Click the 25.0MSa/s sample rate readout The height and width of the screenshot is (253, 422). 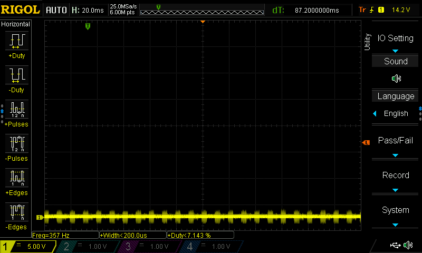[x=123, y=6]
